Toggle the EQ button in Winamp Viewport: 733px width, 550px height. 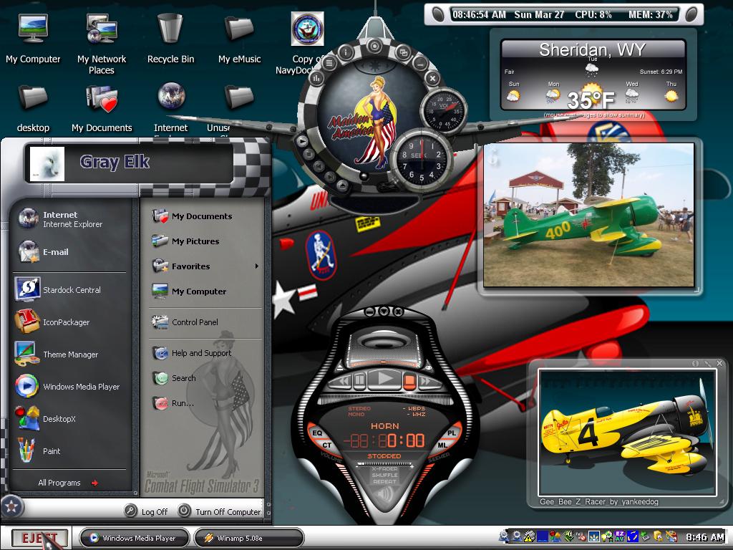317,433
